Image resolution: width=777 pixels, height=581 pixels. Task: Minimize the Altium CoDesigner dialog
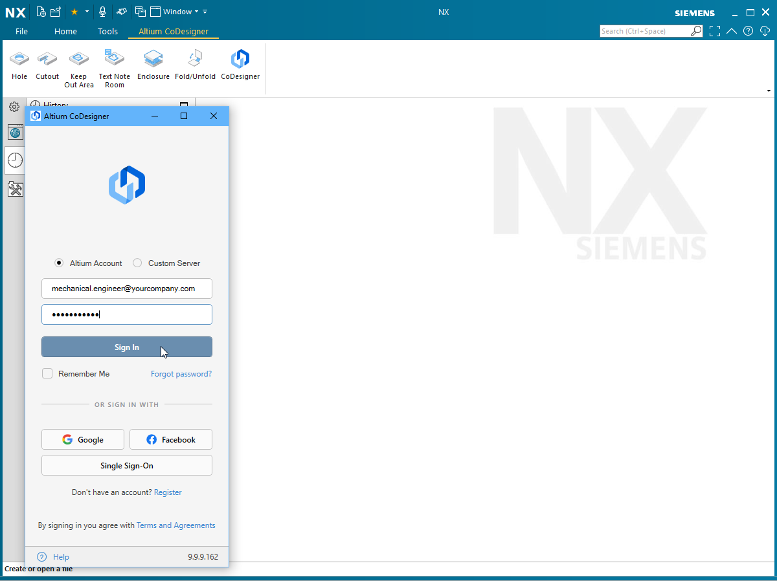[155, 116]
